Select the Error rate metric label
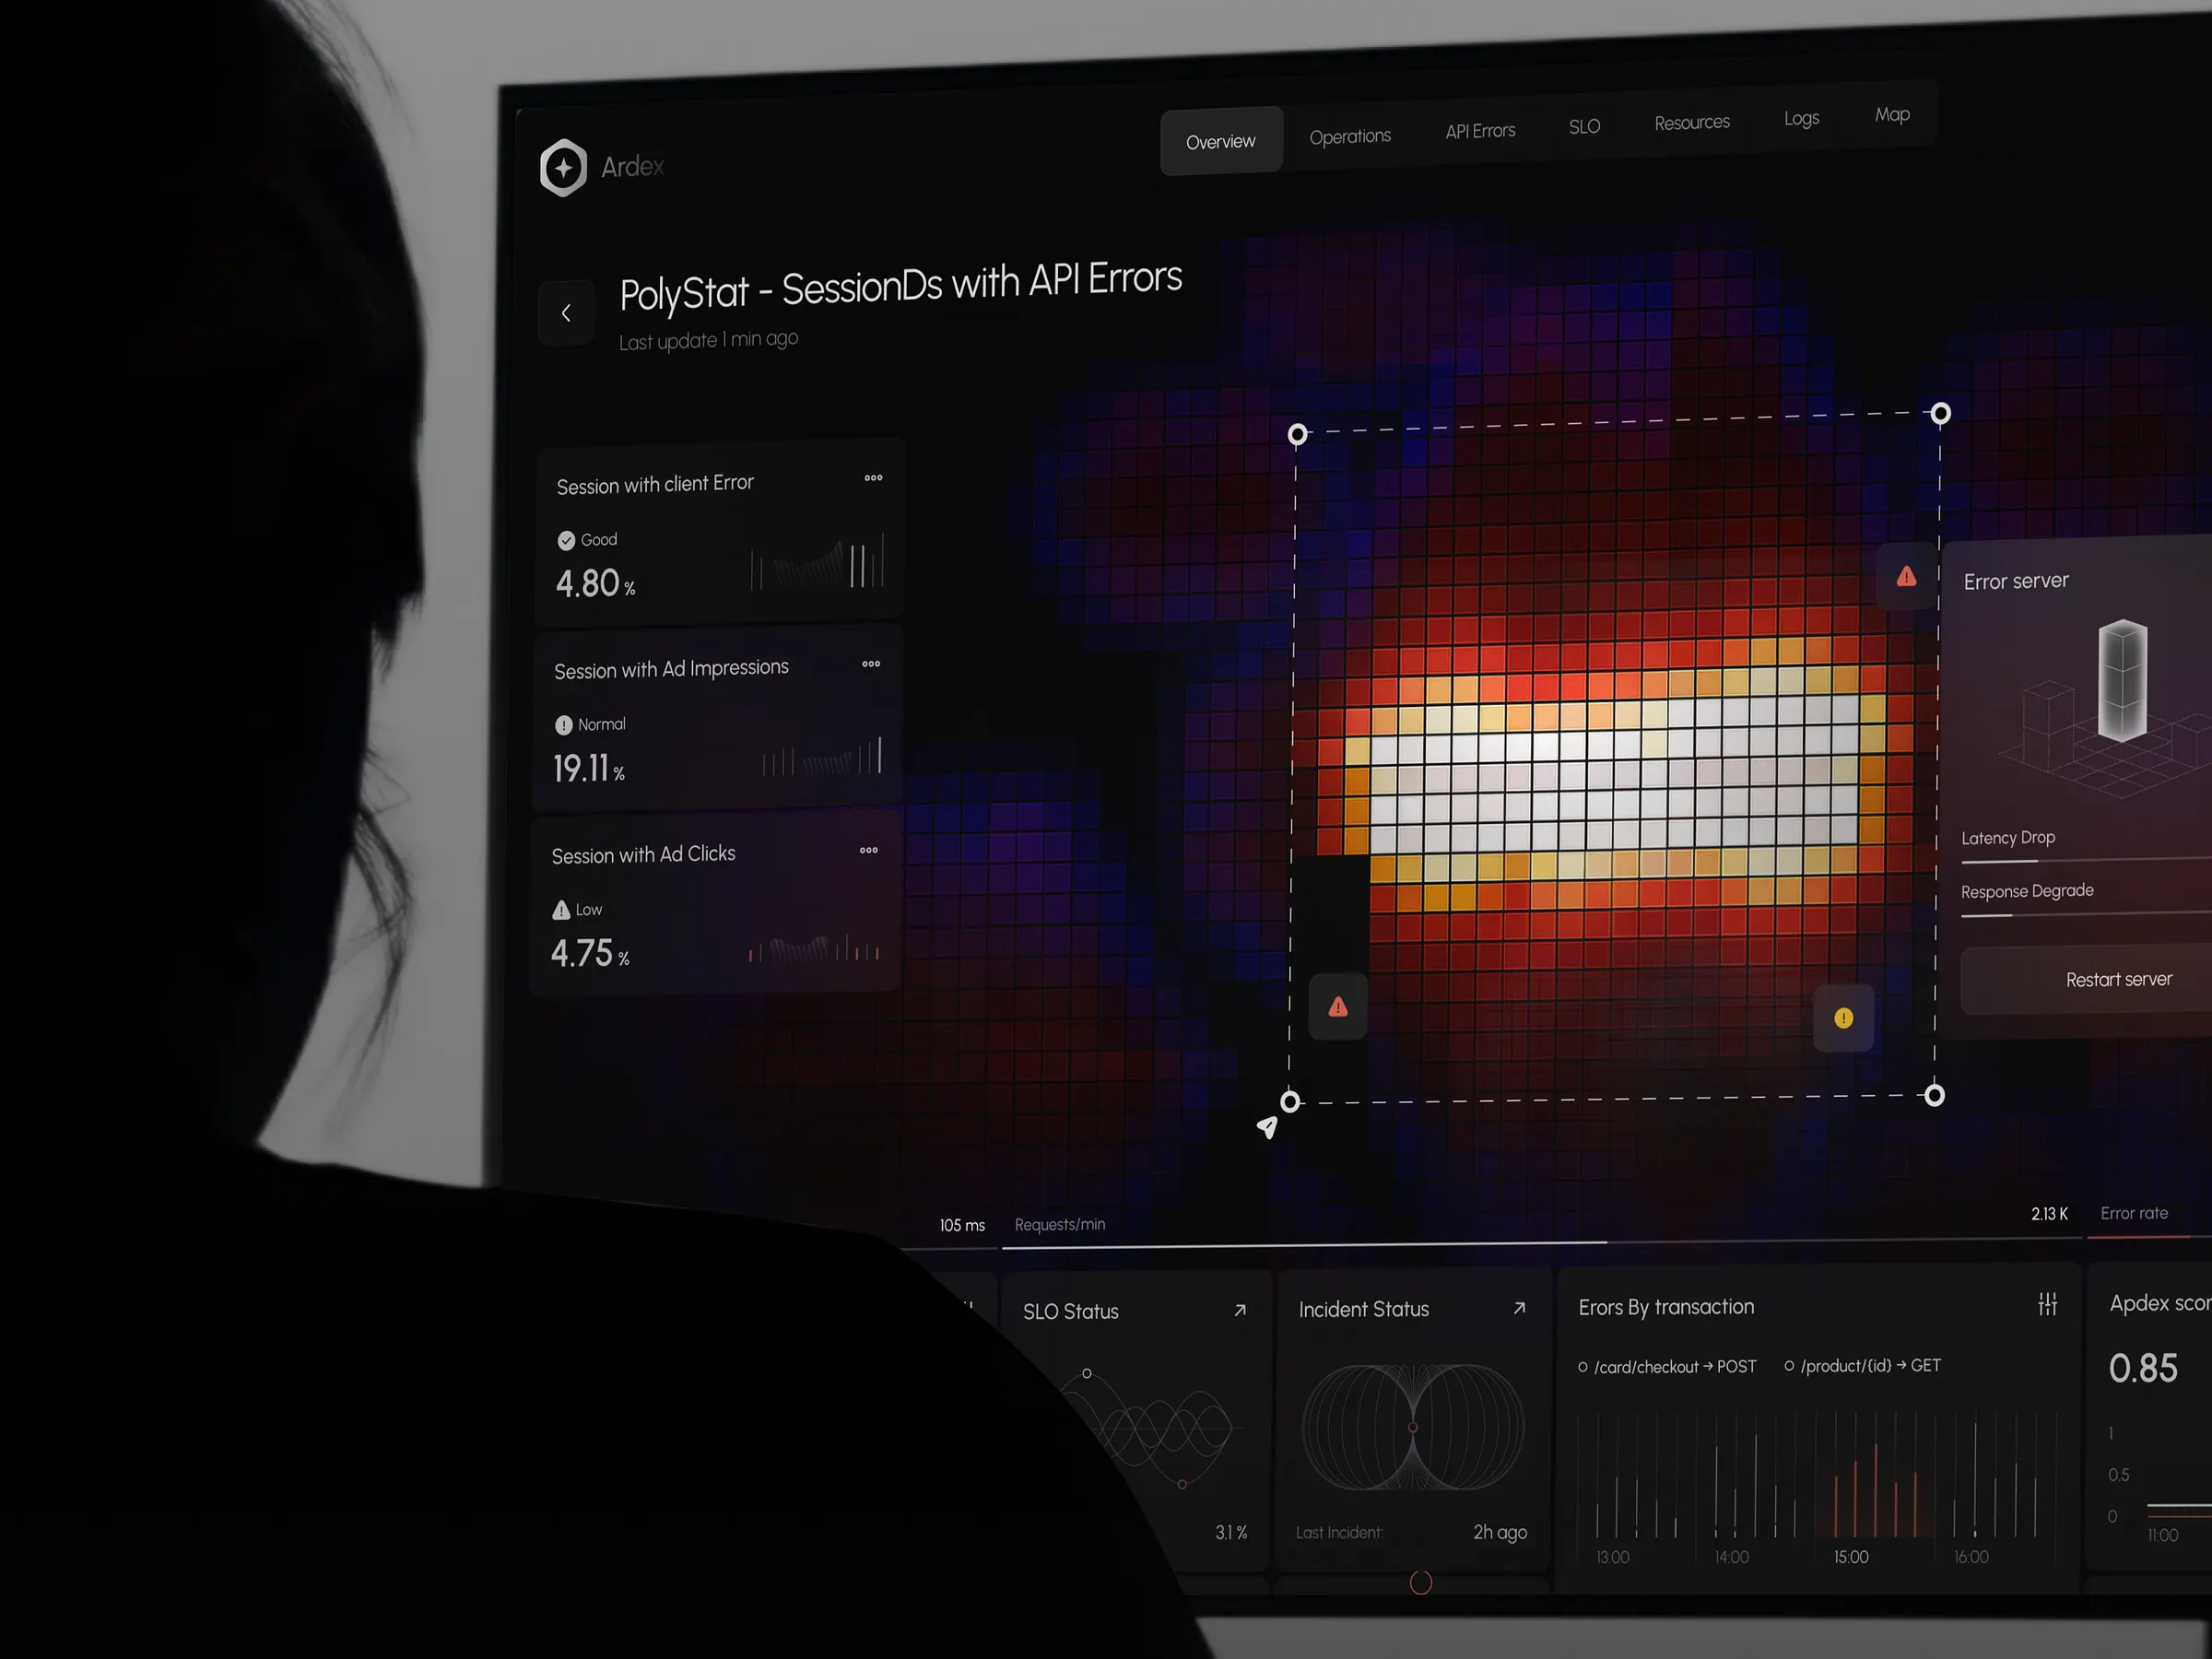 point(2133,1213)
